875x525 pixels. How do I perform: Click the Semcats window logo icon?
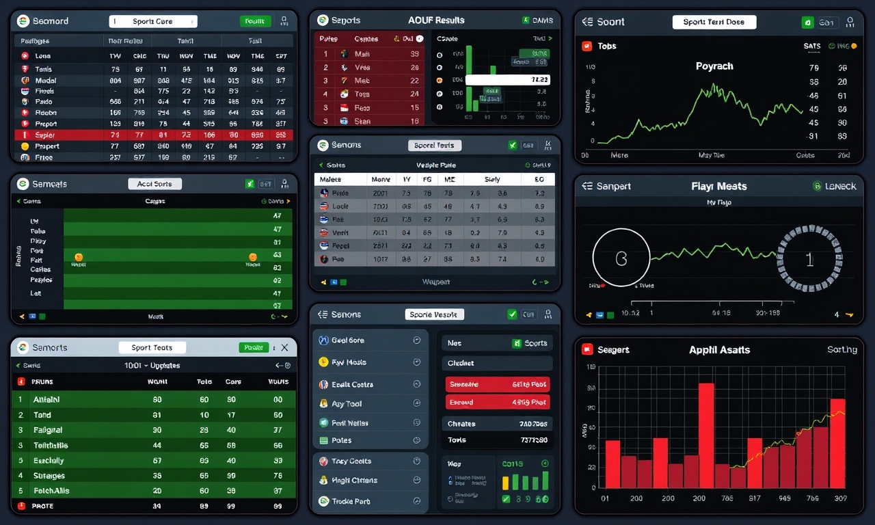(x=23, y=184)
